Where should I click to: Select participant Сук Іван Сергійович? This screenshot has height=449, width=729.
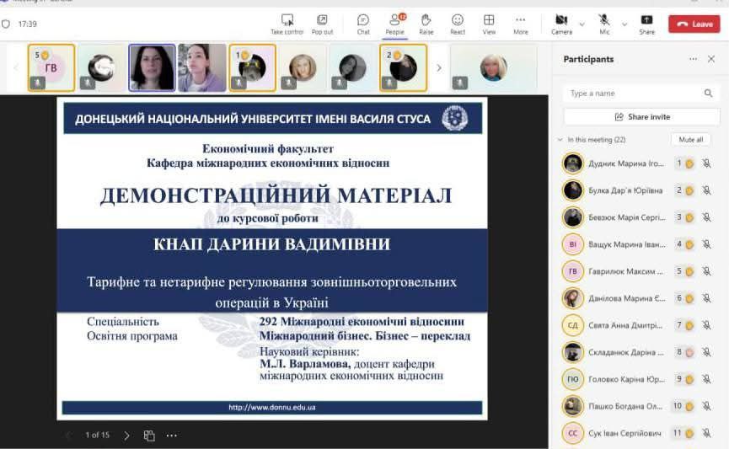[x=637, y=433]
